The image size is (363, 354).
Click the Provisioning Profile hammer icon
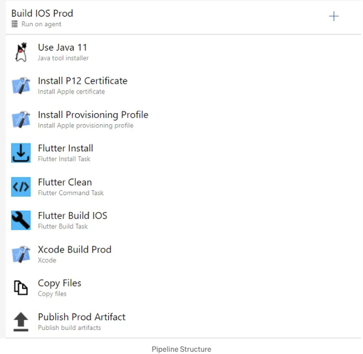click(21, 120)
